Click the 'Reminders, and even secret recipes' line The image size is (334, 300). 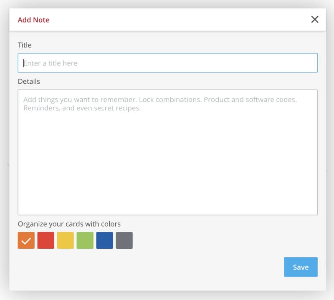click(x=82, y=108)
